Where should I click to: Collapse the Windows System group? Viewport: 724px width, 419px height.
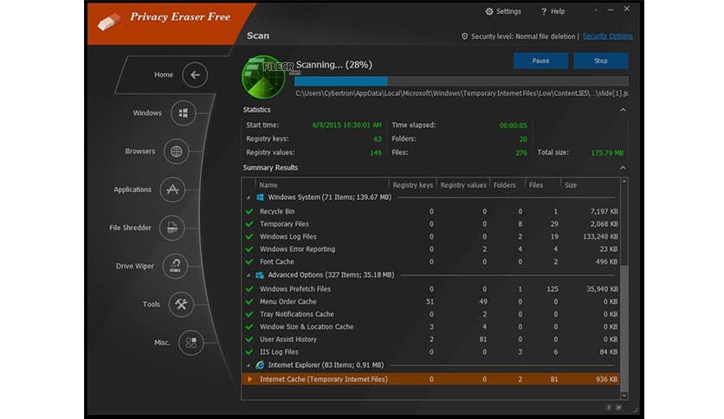click(x=249, y=198)
